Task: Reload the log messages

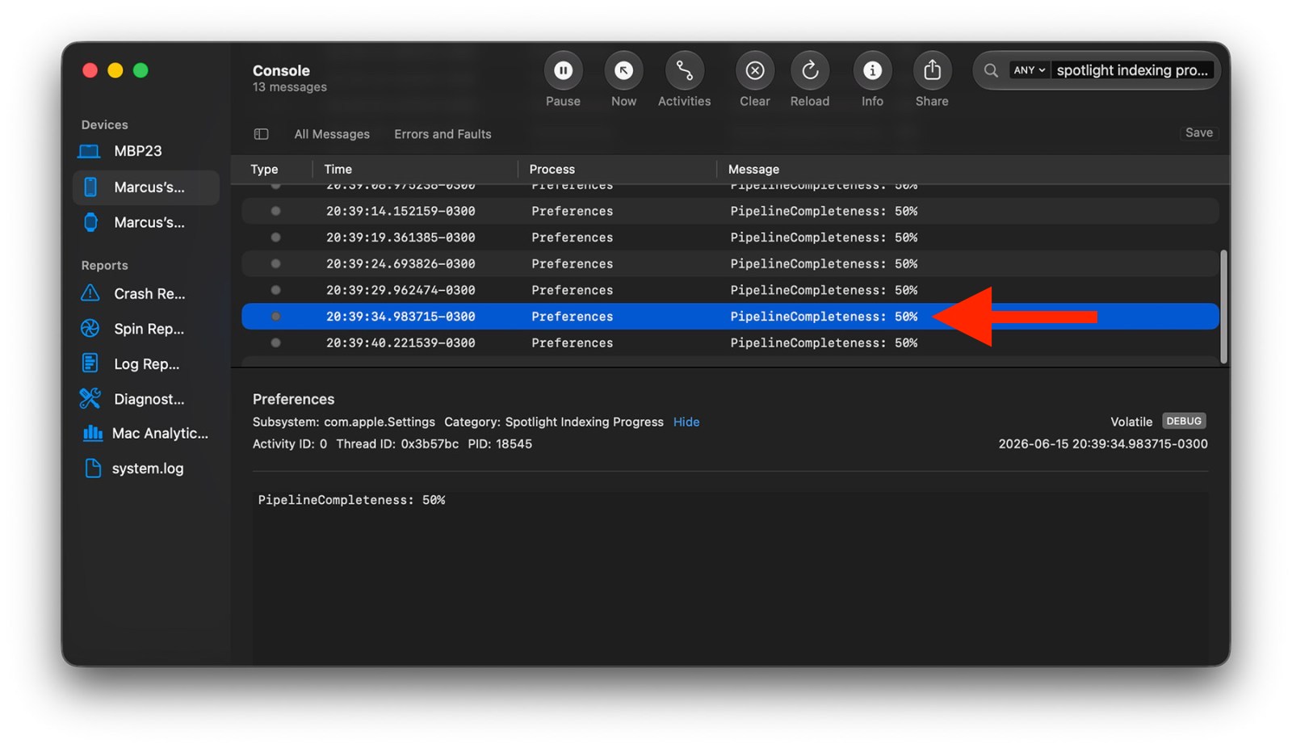Action: tap(809, 71)
